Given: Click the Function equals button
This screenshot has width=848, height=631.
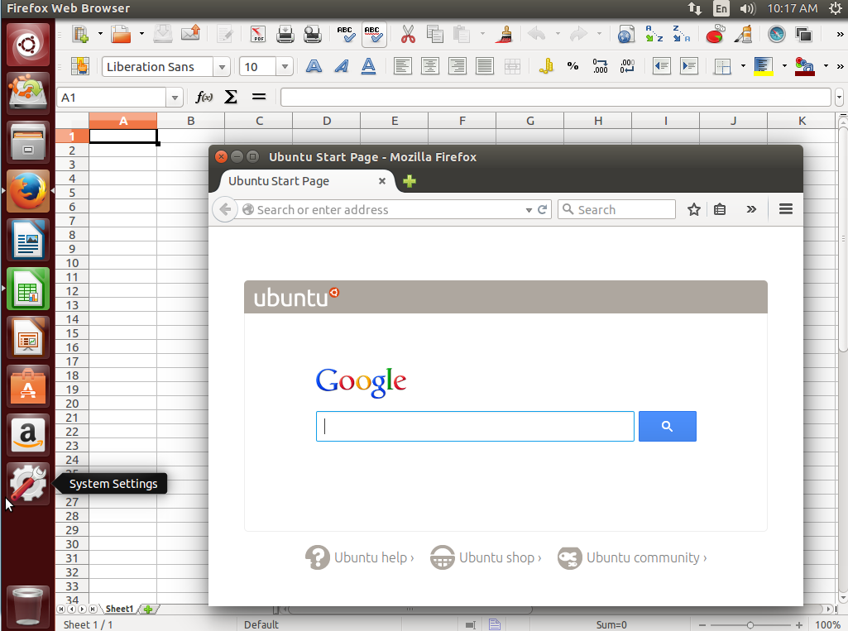Looking at the screenshot, I should pyautogui.click(x=259, y=98).
